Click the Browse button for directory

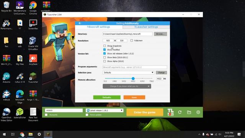coord(160,34)
